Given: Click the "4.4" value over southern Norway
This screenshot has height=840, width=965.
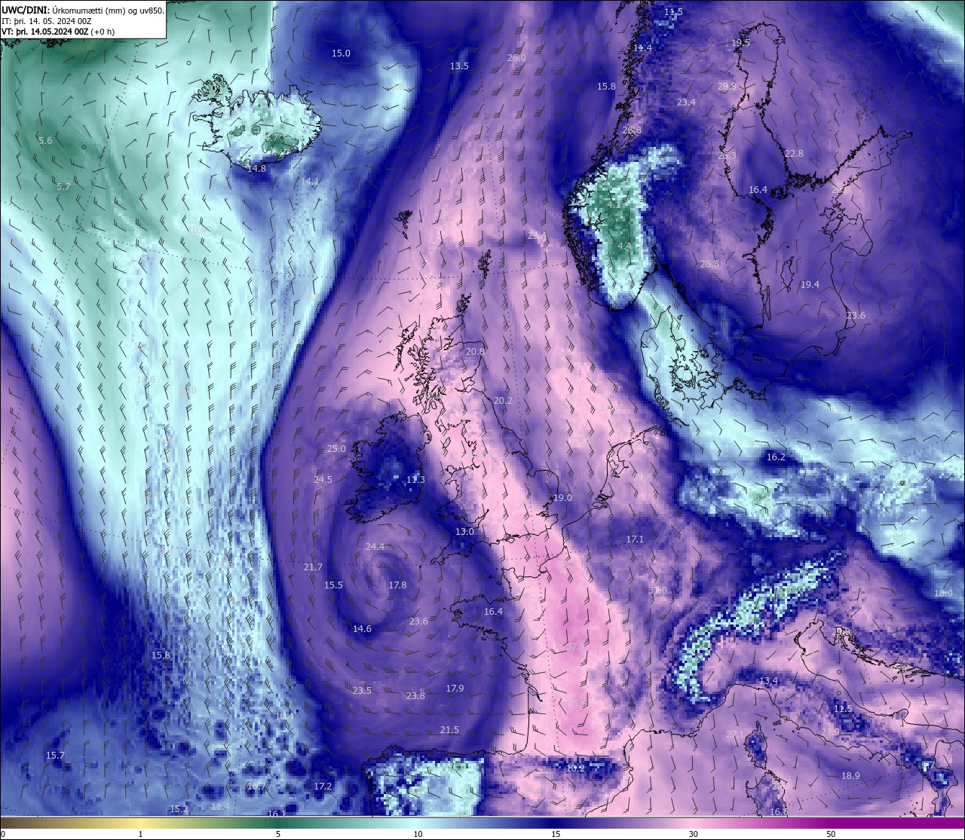Looking at the screenshot, I should 624,246.
